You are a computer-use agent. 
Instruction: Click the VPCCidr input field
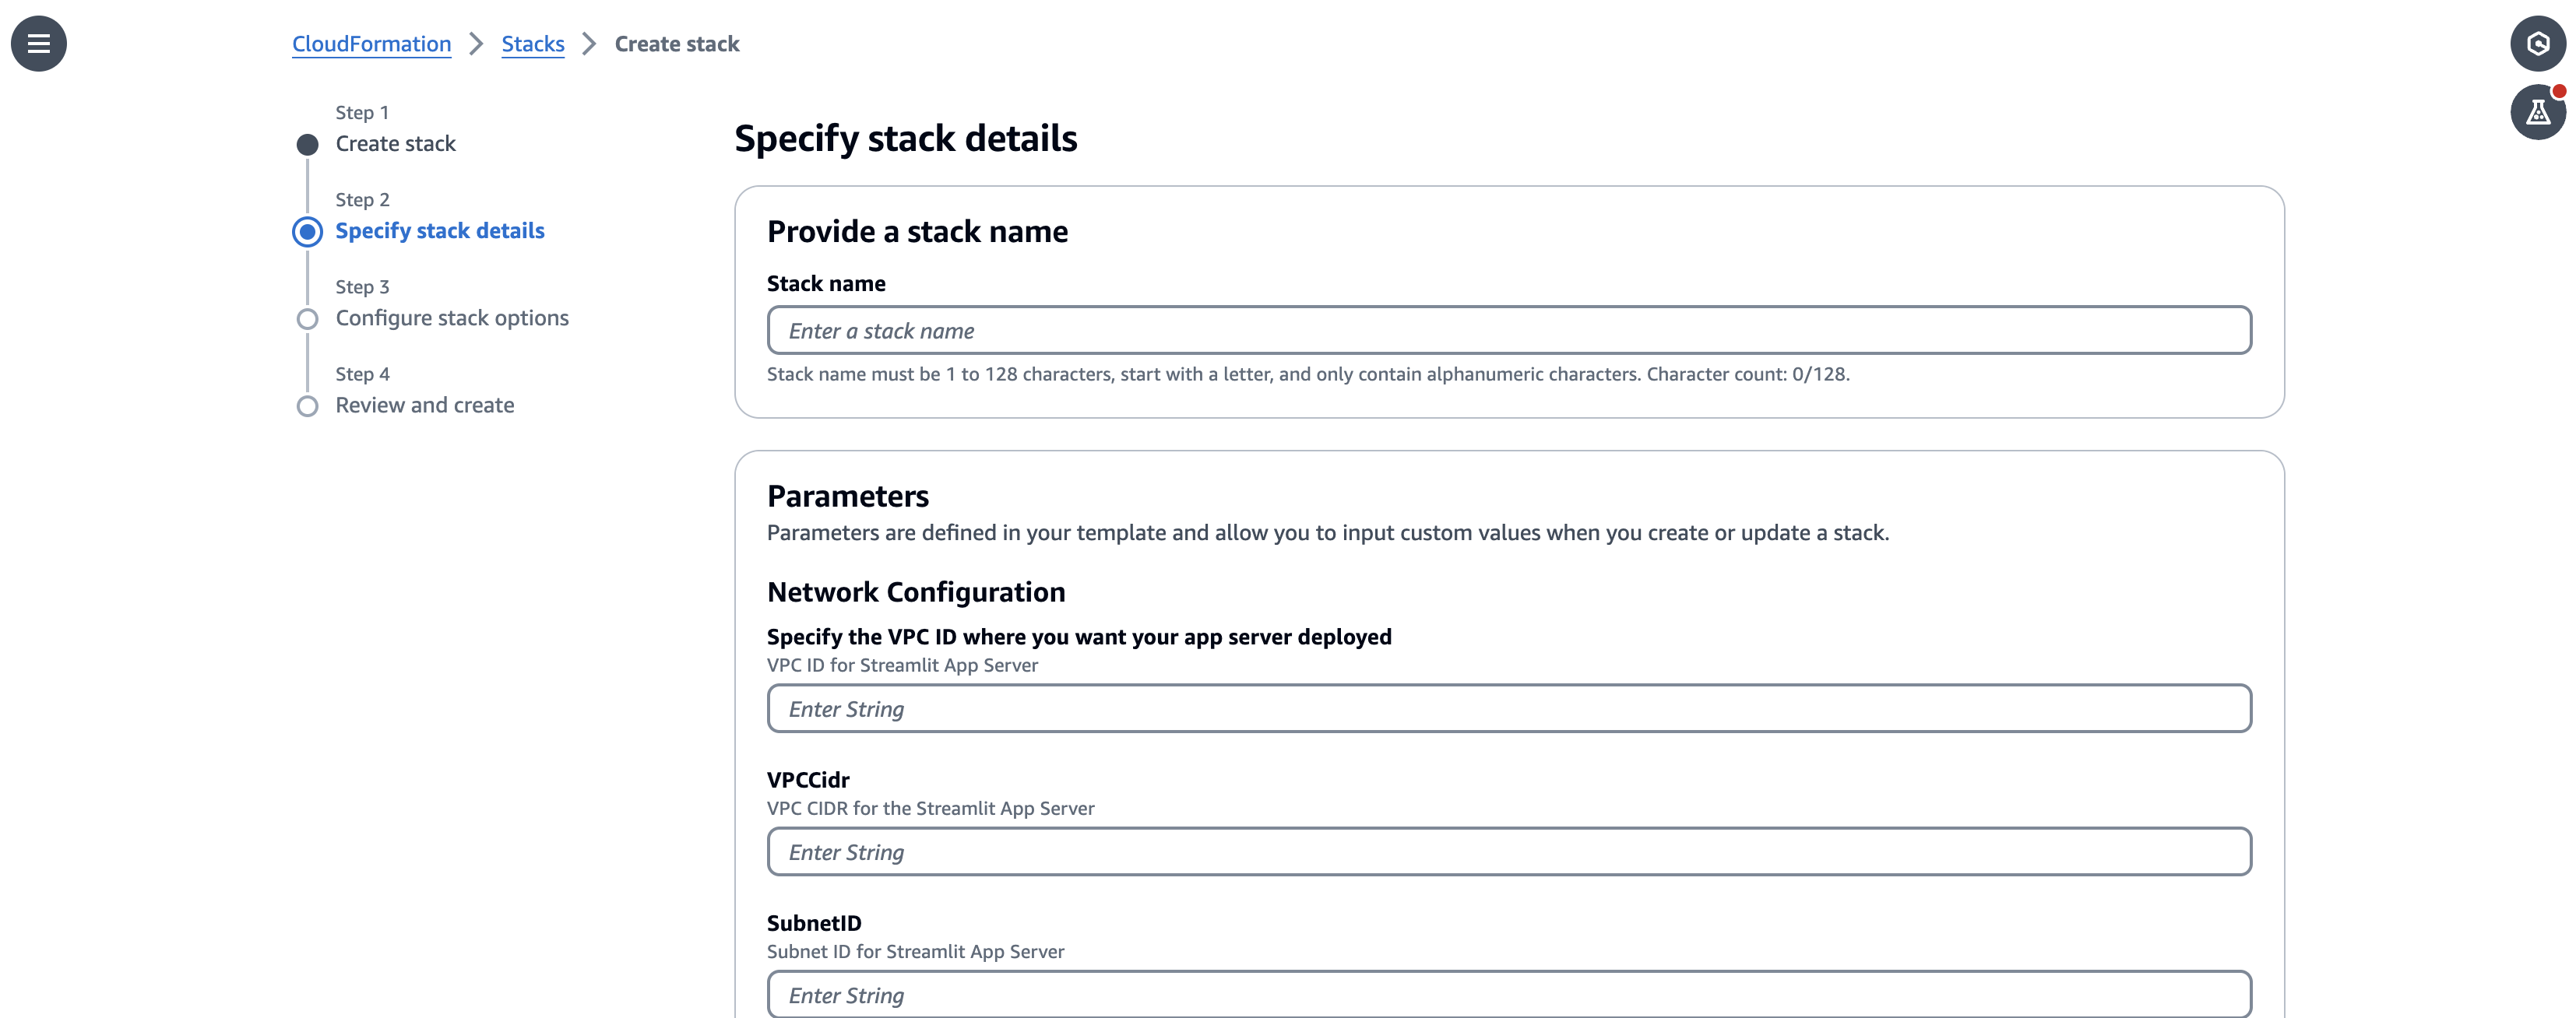(1508, 851)
